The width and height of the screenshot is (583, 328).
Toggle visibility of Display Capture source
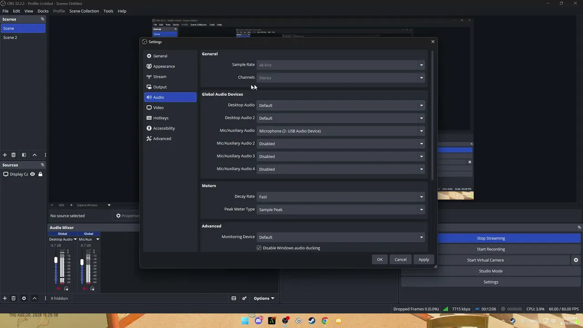(x=32, y=174)
